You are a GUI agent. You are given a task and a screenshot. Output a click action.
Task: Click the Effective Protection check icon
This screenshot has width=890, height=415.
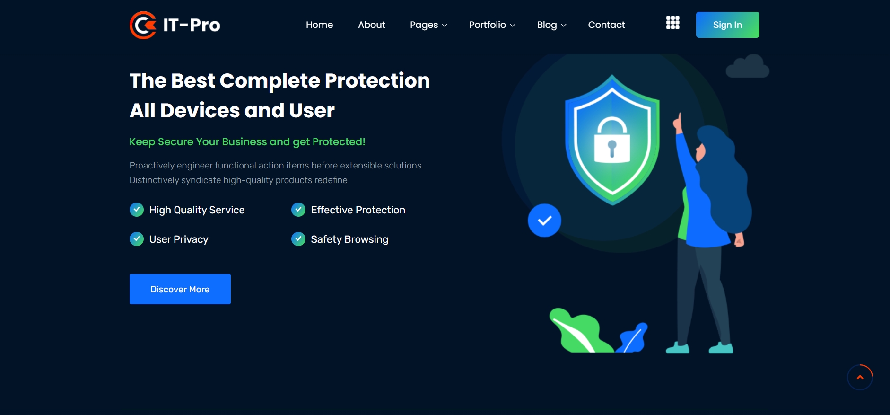298,210
